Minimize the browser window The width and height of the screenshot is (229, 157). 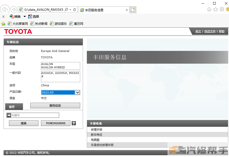pos(203,3)
